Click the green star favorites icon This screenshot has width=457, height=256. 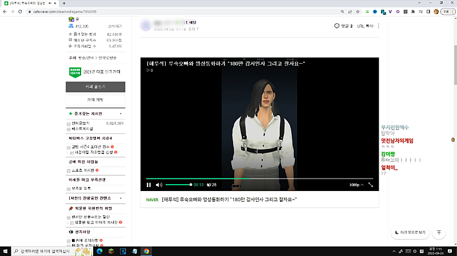[x=70, y=113]
